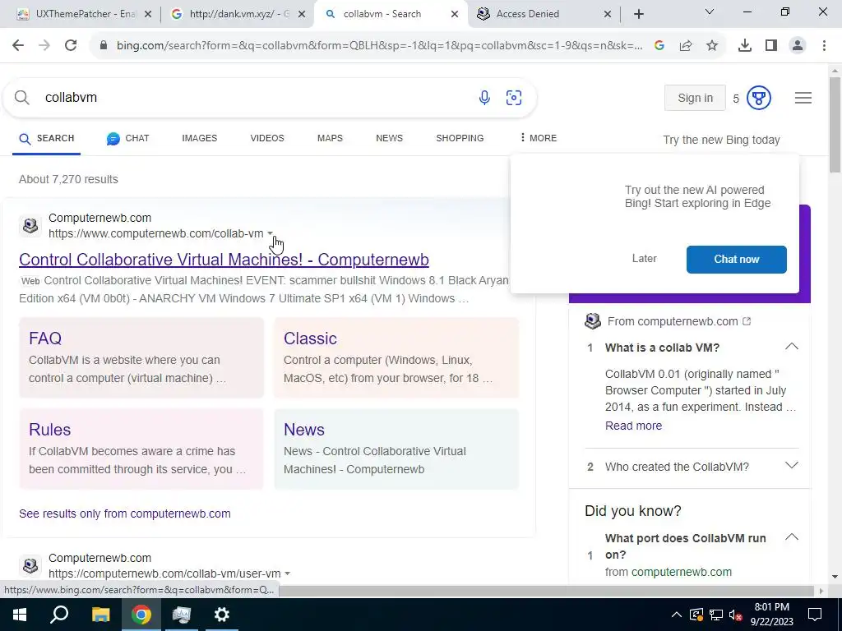
Task: Share this page via share icon
Action: point(686,46)
